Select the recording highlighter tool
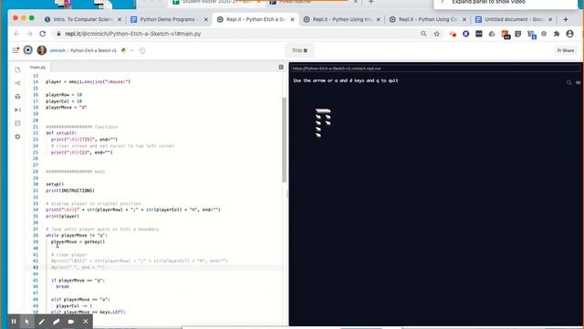This screenshot has height=329, width=584. [x=57, y=321]
